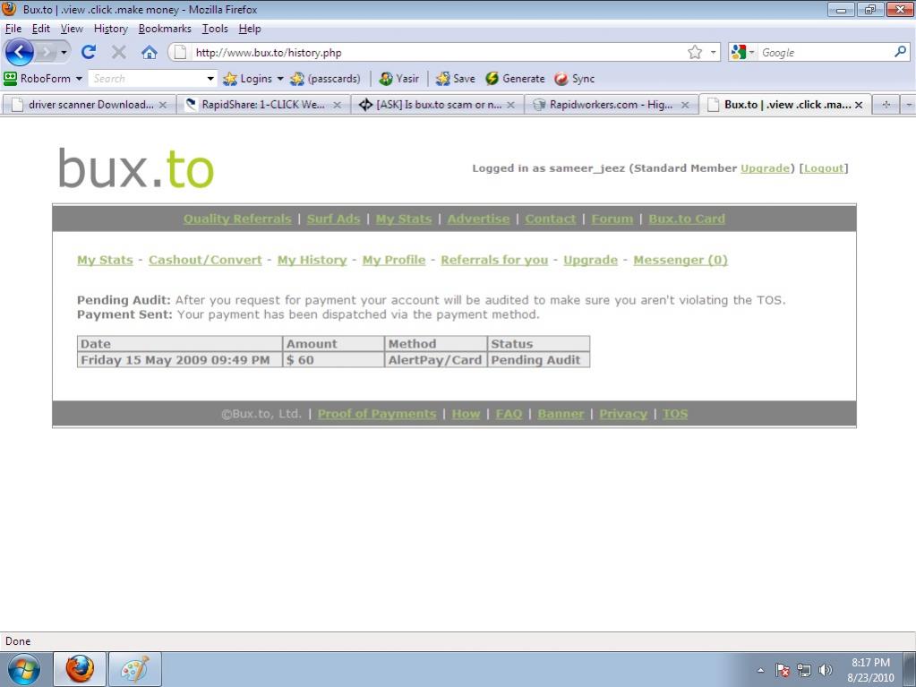Open the Bookmarks menu

tap(165, 29)
